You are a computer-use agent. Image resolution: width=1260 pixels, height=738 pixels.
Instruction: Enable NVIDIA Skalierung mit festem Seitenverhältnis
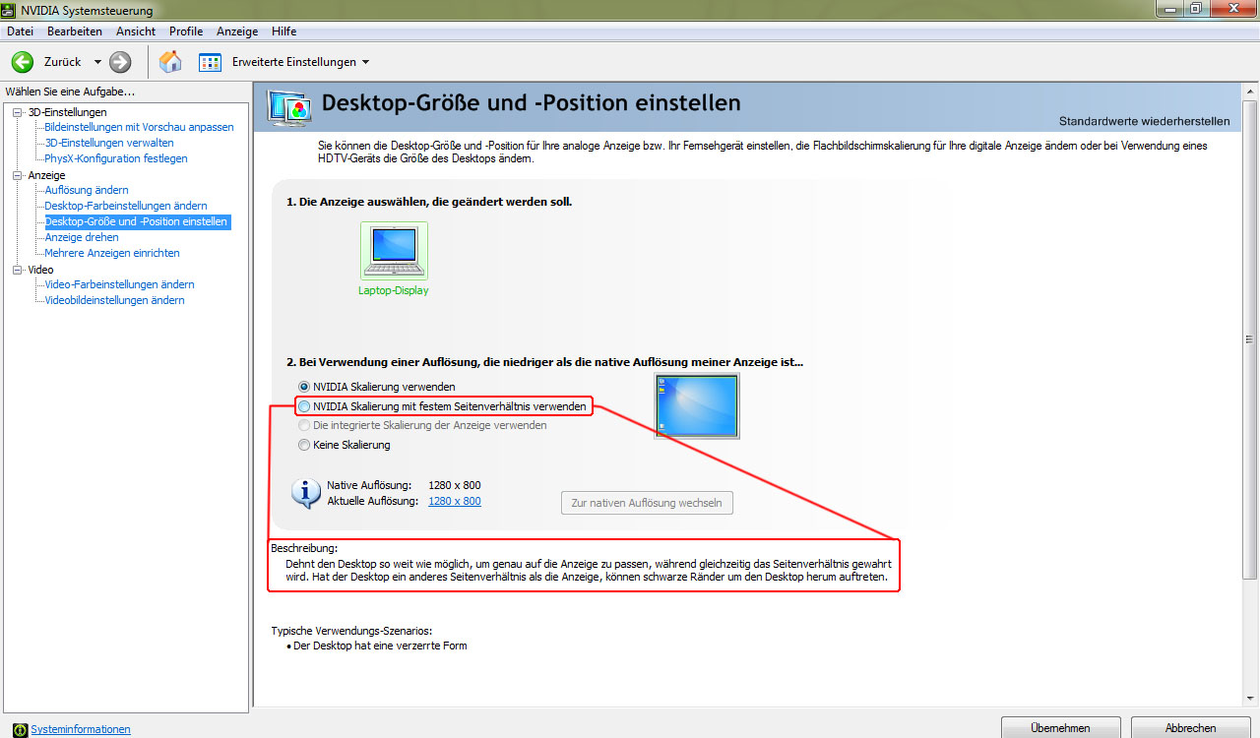point(305,406)
